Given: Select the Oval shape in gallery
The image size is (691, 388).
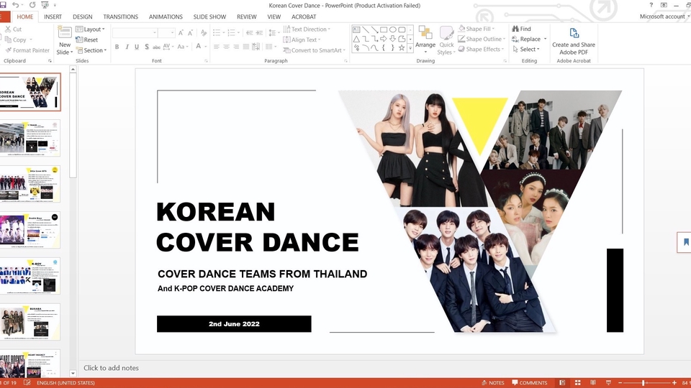Looking at the screenshot, I should click(393, 30).
